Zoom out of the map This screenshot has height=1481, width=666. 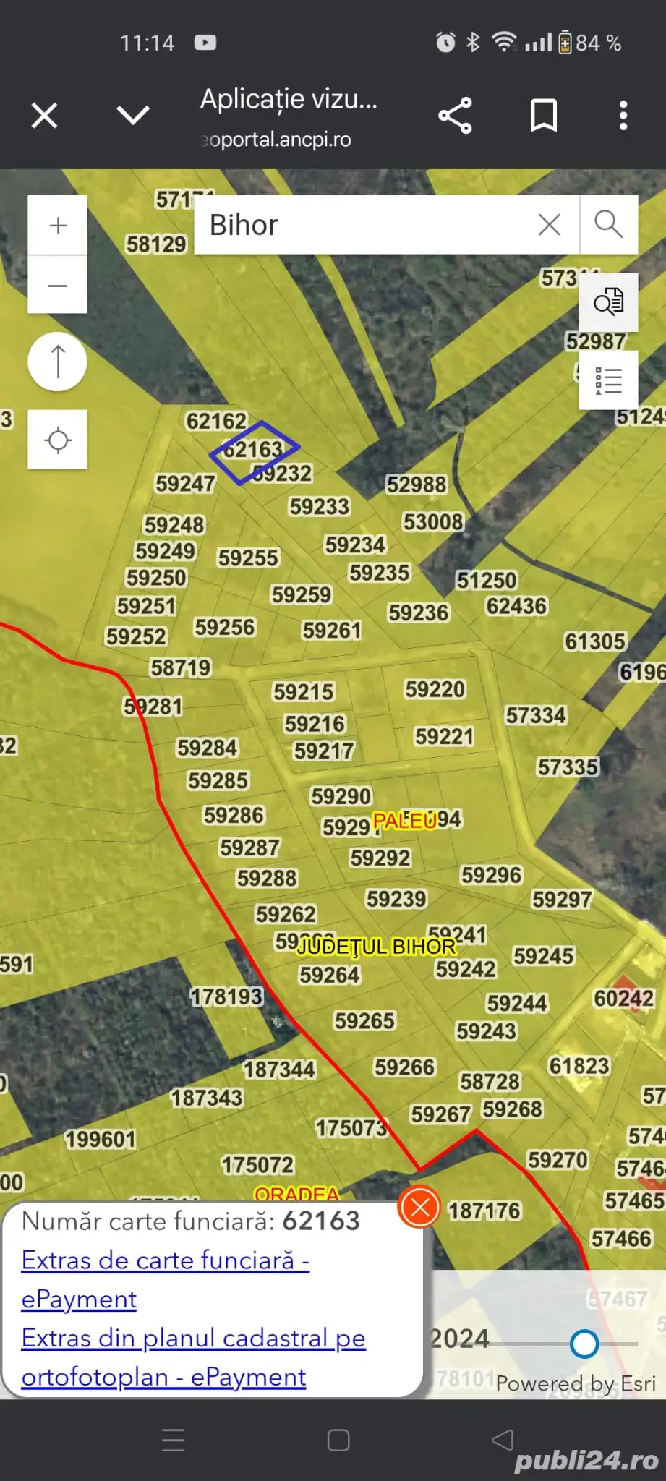click(x=58, y=286)
